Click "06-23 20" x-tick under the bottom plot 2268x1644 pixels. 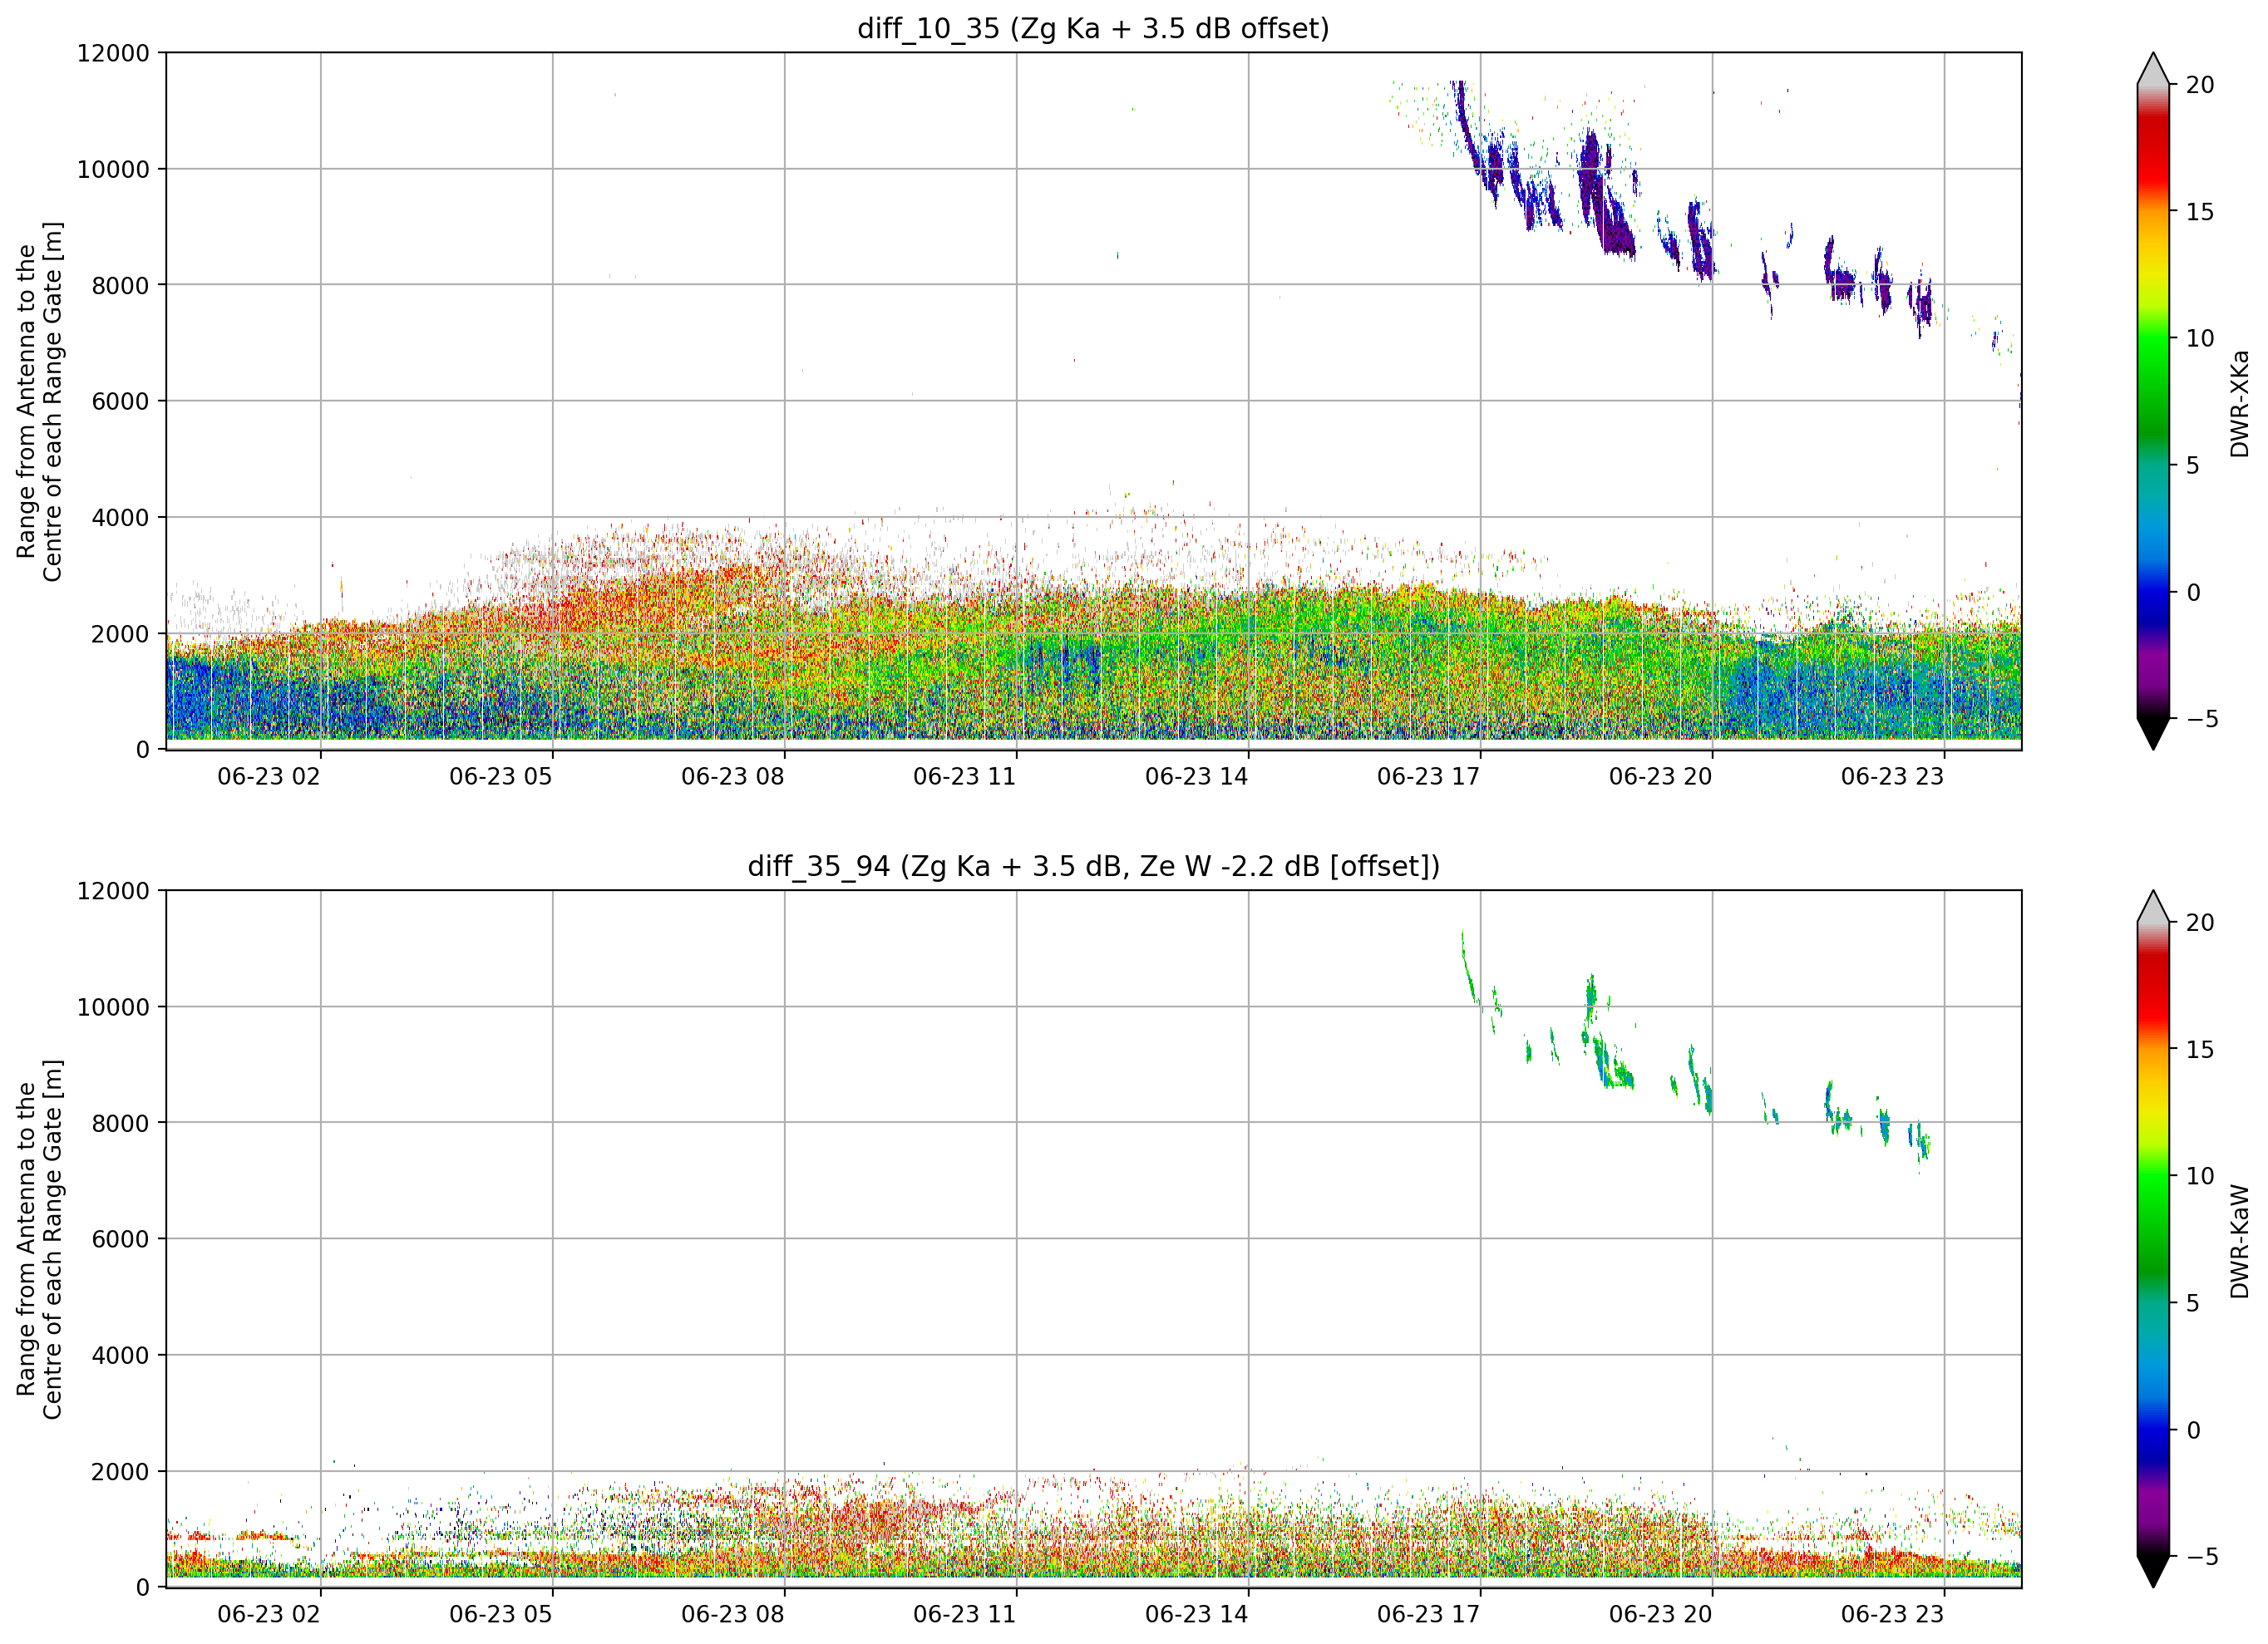click(x=1661, y=1614)
